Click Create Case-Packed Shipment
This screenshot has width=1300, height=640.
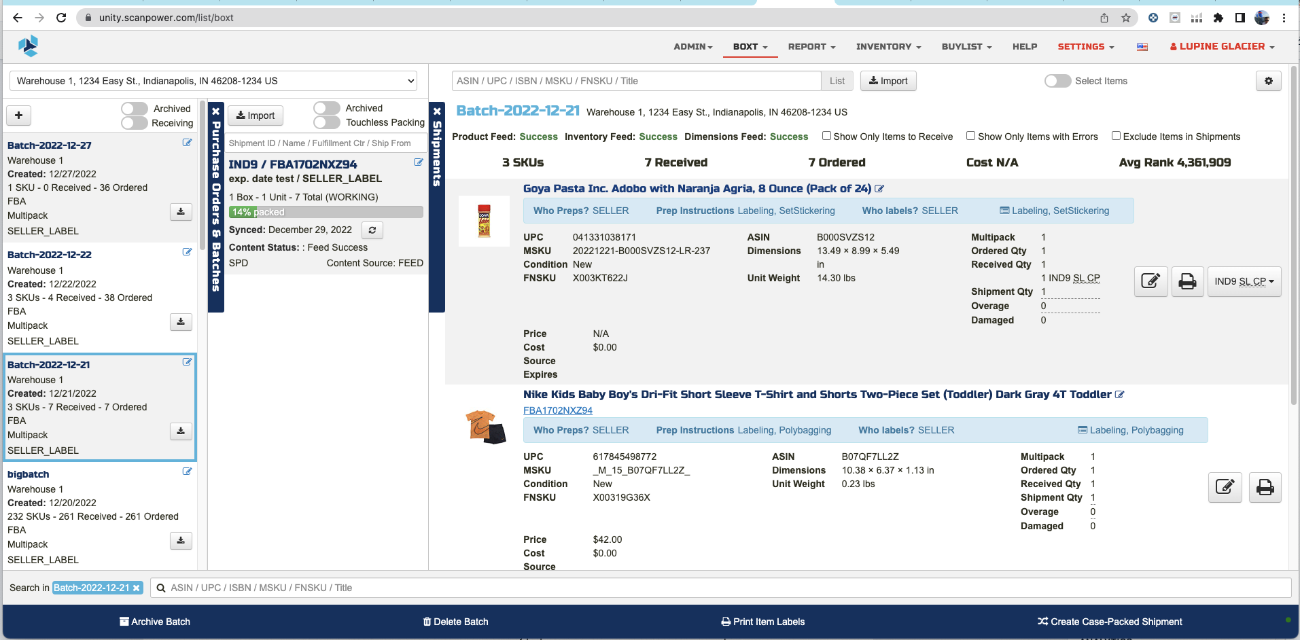(1110, 622)
